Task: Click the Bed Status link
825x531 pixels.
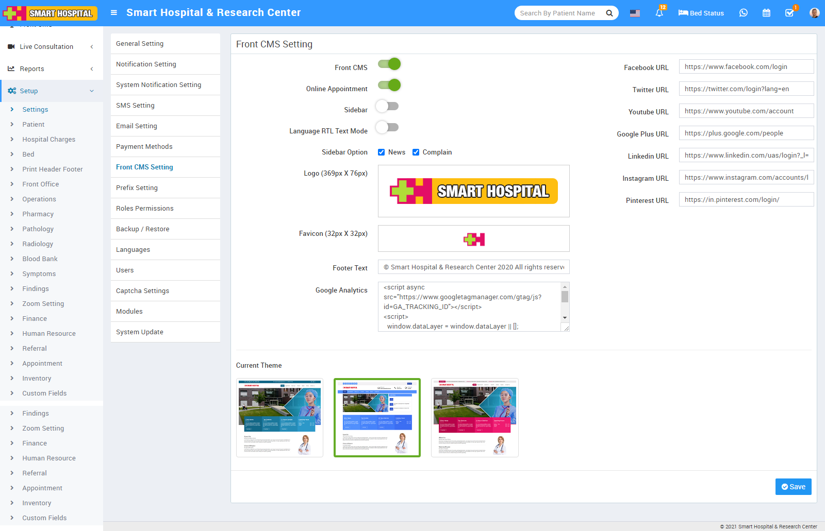Action: 701,13
